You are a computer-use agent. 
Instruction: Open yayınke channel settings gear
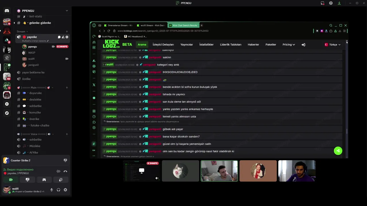click(67, 37)
